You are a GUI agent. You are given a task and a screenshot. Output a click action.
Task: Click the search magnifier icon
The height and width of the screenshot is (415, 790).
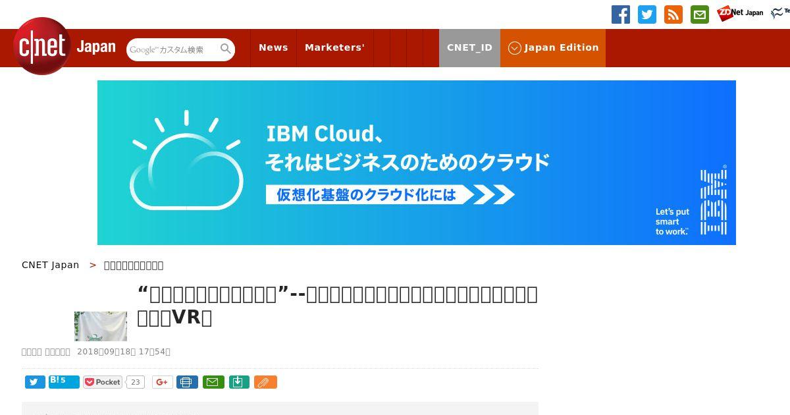coord(226,49)
